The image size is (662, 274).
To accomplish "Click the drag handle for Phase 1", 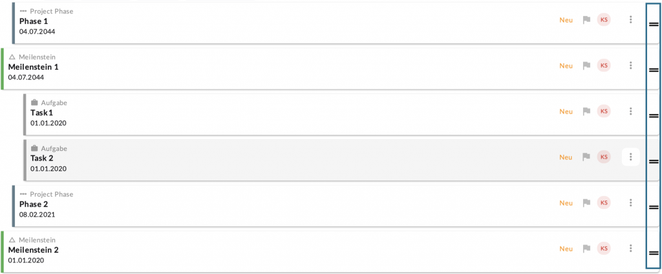I will (654, 24).
